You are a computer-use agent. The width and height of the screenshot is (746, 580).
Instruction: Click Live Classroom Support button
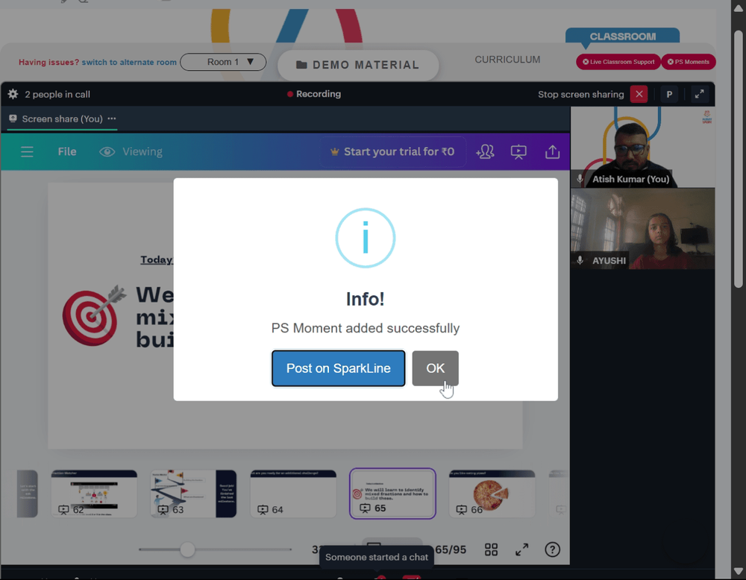coord(618,62)
